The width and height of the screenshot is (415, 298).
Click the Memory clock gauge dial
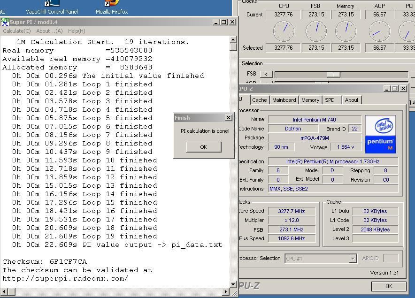tap(346, 31)
